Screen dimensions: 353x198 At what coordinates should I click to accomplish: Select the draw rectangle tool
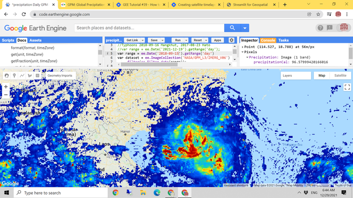pos(37,76)
